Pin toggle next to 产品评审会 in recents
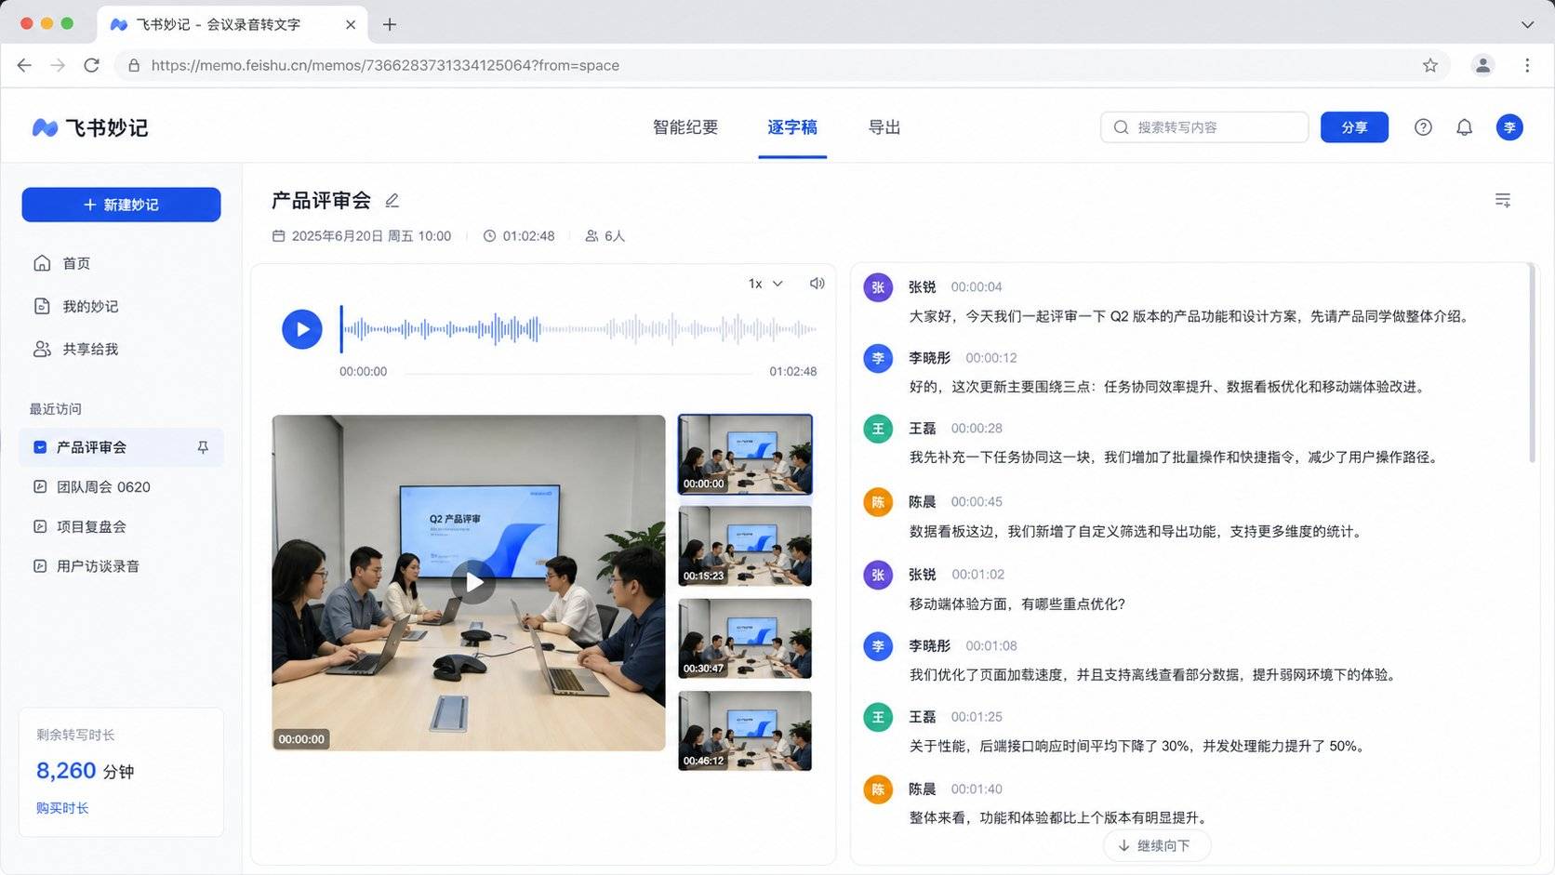Viewport: 1555px width, 875px height. pos(203,447)
